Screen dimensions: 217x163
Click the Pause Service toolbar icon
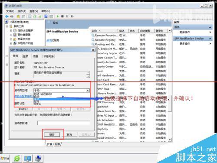click(x=67, y=16)
